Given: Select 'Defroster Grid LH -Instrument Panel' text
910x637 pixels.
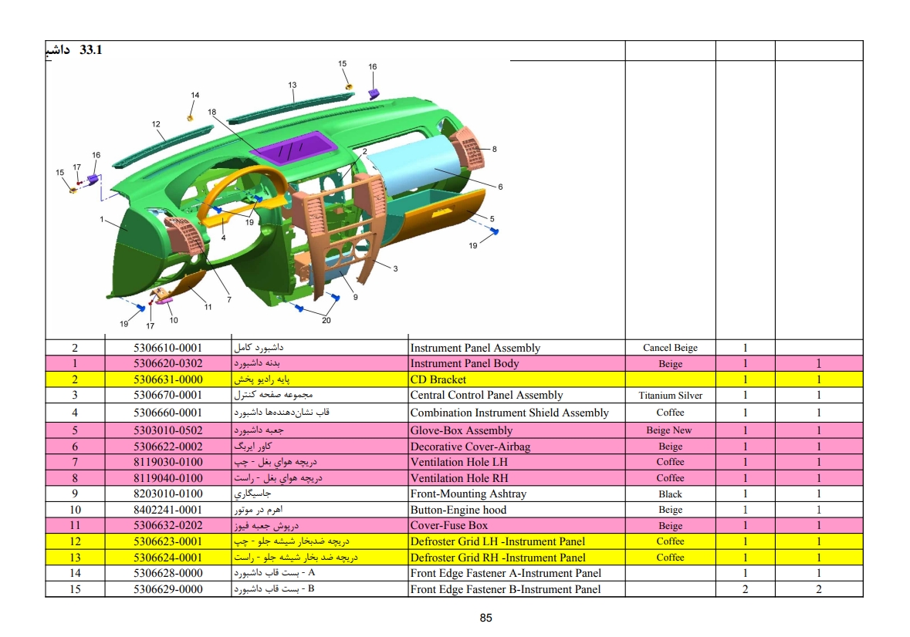Looking at the screenshot, I should [x=497, y=541].
